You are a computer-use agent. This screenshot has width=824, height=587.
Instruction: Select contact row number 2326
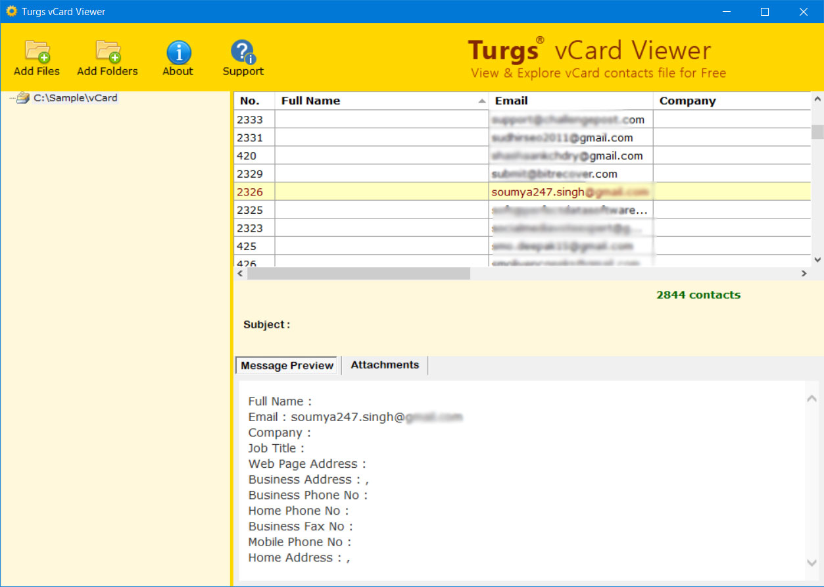523,191
